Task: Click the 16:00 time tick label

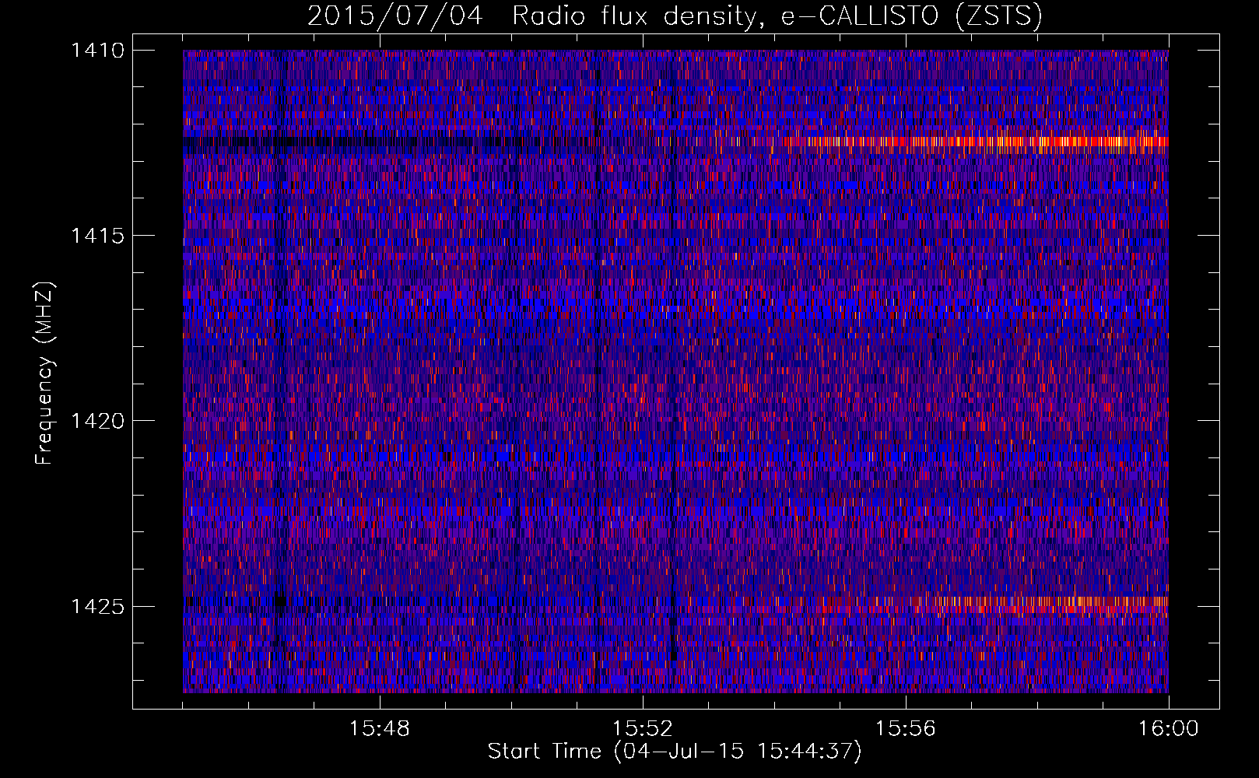Action: click(x=1169, y=729)
